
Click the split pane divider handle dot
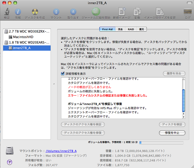pyautogui.click(x=54, y=84)
